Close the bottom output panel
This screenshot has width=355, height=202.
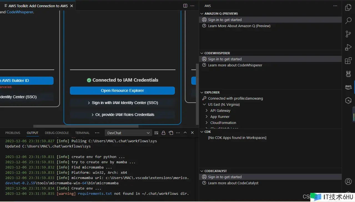[192, 133]
